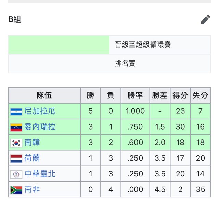Click the green legend color swatch
This screenshot has width=219, height=202.
[59, 45]
